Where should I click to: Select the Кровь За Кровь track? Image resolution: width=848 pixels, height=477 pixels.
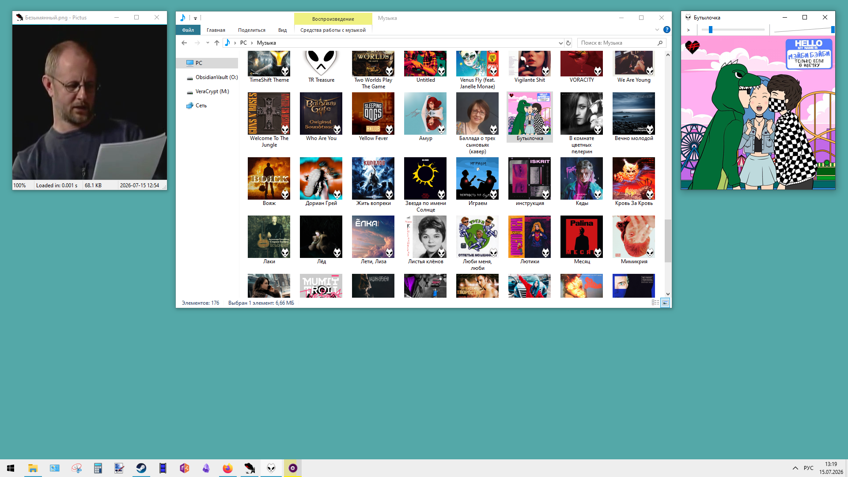[x=634, y=182]
